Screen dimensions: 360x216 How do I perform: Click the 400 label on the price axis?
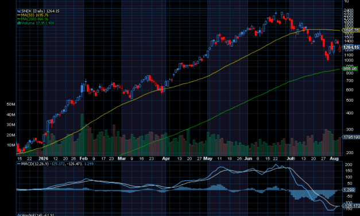[350, 113]
